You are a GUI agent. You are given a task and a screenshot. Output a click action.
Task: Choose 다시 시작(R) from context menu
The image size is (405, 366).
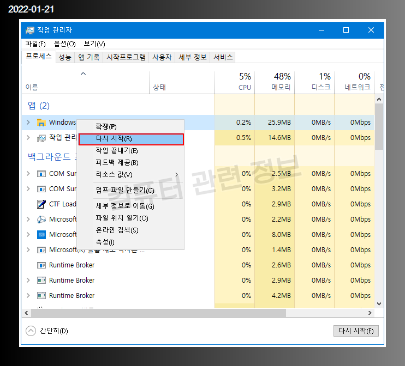point(131,139)
